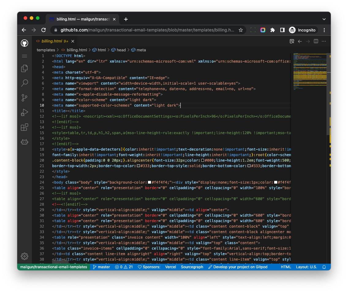Click the #f4f4f4 body background color swatch
This screenshot has height=293, width=348.
(x=150, y=182)
